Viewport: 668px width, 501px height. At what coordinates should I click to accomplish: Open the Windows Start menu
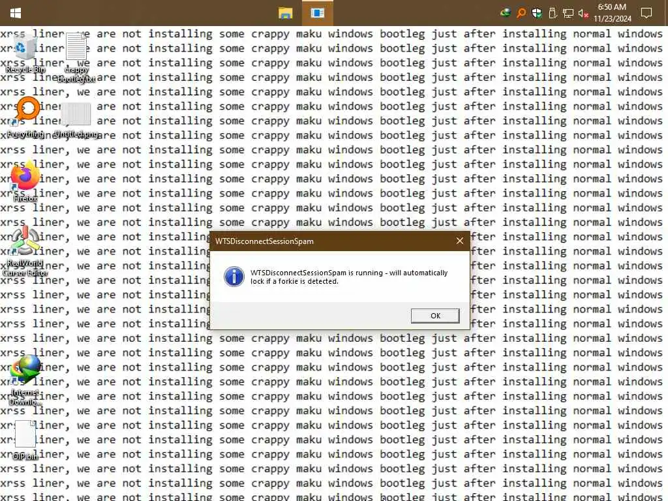tap(16, 13)
